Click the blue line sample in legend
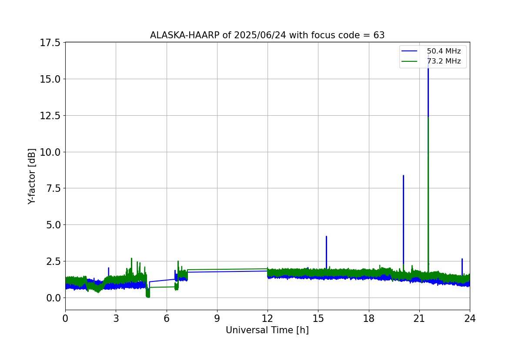522x348 pixels. pyautogui.click(x=410, y=51)
